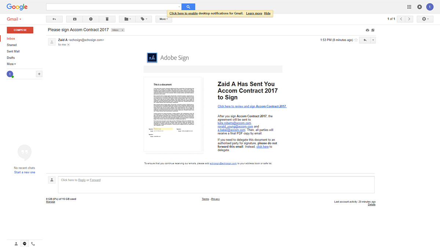Image resolution: width=440 pixels, height=247 pixels.
Task: Click the Adobe Sign logo icon
Action: (152, 57)
